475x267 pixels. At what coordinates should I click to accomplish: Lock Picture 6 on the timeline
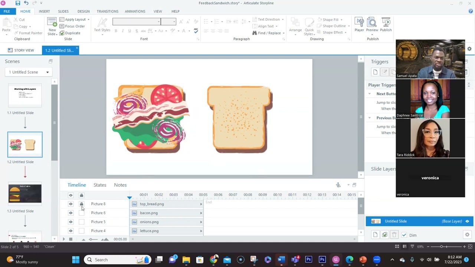click(x=81, y=213)
